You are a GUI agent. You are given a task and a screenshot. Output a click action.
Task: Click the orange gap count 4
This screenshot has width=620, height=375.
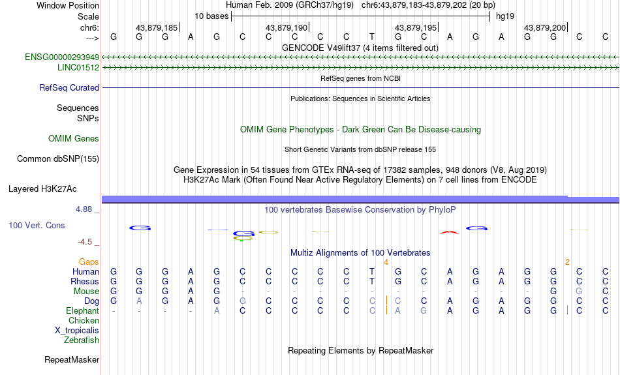coord(386,262)
